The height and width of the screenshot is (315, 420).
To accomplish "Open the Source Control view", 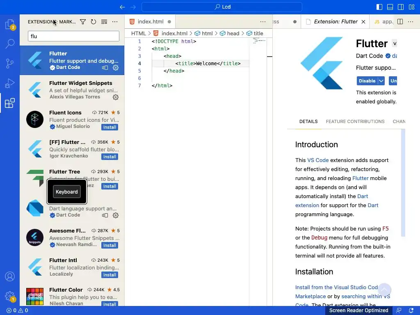I will 10,64.
